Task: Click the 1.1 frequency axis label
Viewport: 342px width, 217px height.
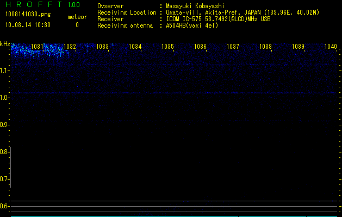Action: pyautogui.click(x=4, y=71)
